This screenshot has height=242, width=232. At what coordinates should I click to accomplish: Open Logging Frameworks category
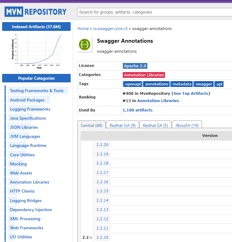pos(30,109)
